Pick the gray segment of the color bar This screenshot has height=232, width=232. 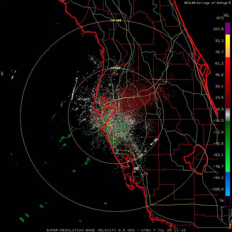(x=228, y=115)
